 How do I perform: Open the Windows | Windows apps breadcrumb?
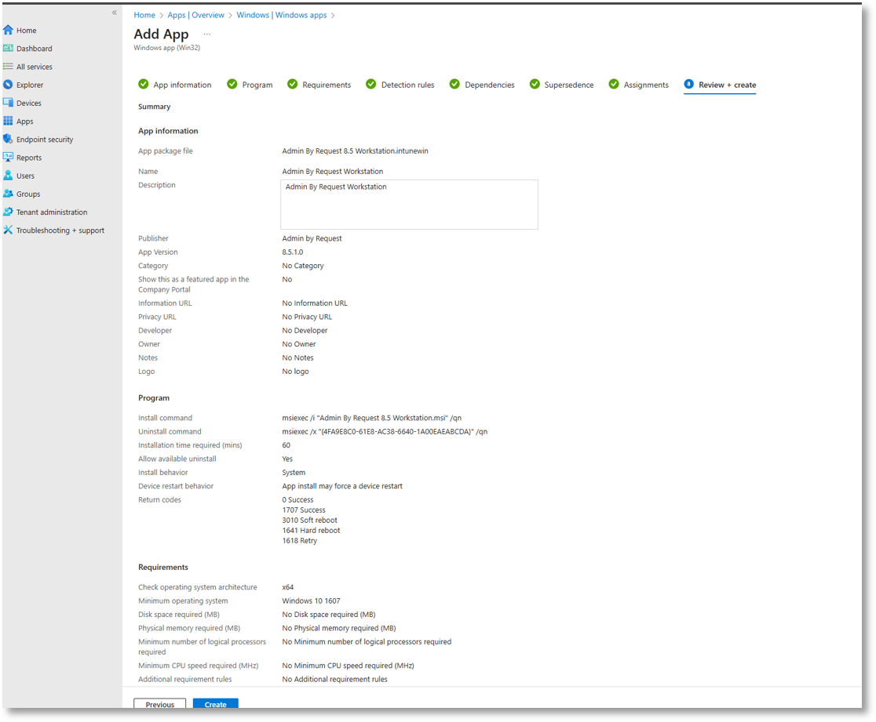tap(282, 15)
